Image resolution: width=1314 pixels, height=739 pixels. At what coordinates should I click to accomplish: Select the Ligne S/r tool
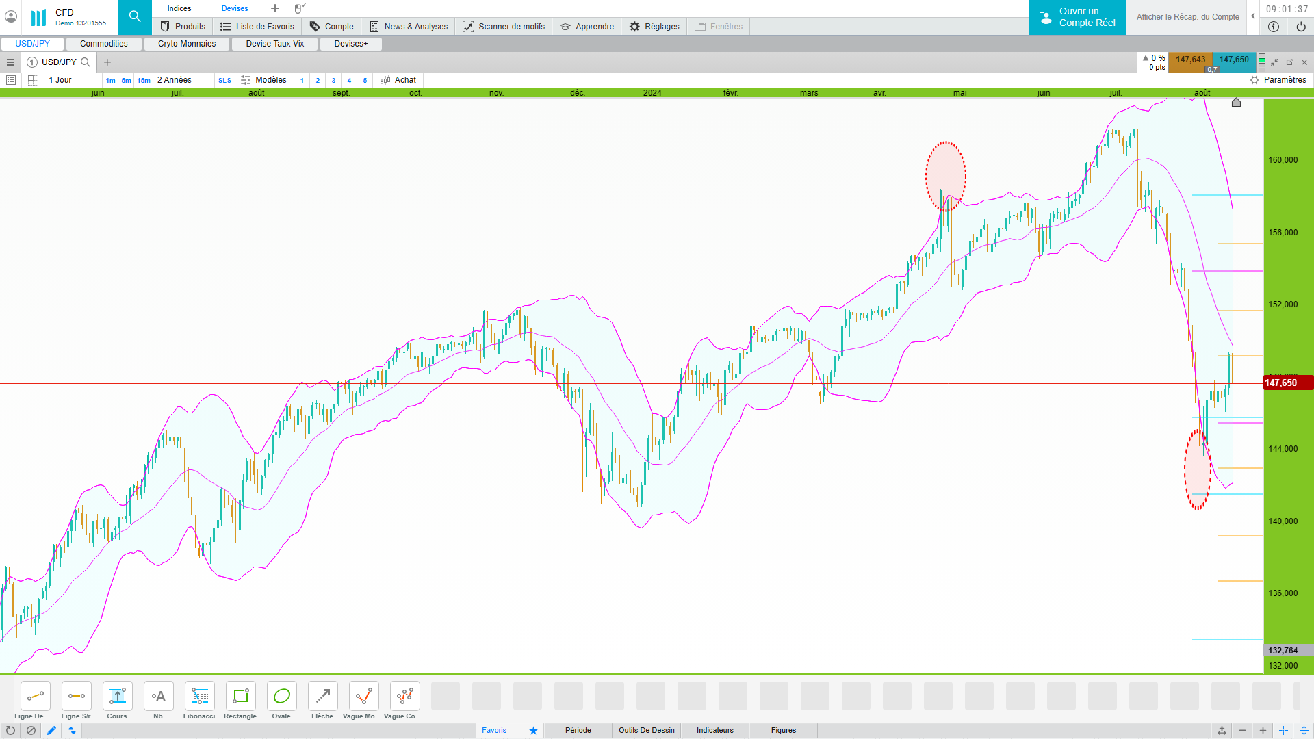point(76,697)
